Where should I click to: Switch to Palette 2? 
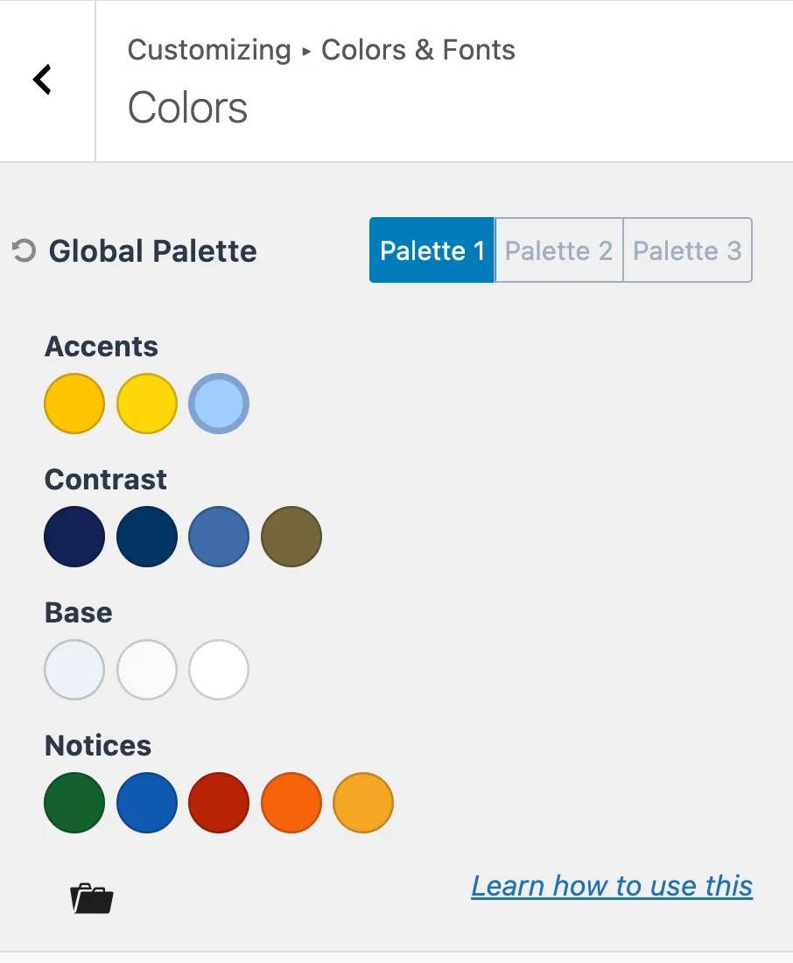click(558, 250)
